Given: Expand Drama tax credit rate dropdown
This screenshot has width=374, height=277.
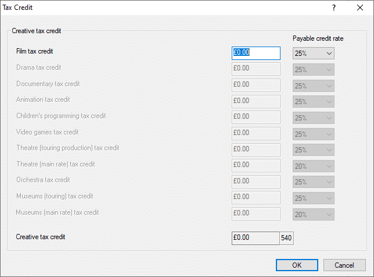Looking at the screenshot, I should click(x=314, y=70).
